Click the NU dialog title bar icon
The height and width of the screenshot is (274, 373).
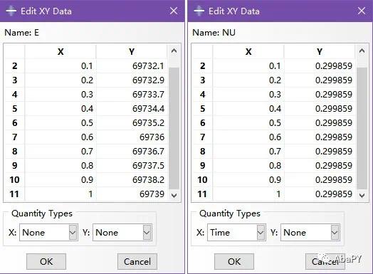point(199,11)
